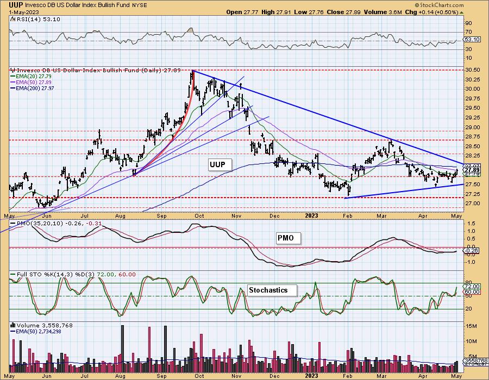489x380 pixels.
Task: Click the EMA(50) 27.89 legend entry
Action: (31, 82)
